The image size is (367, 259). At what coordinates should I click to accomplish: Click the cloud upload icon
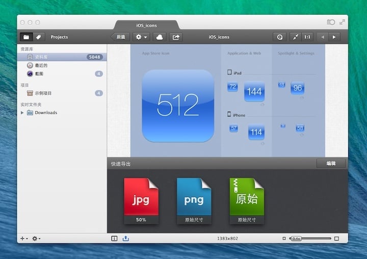click(x=159, y=37)
